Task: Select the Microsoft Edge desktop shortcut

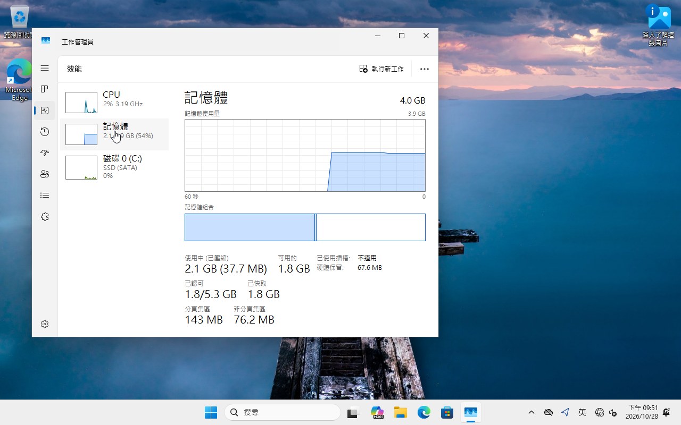Action: coord(20,80)
